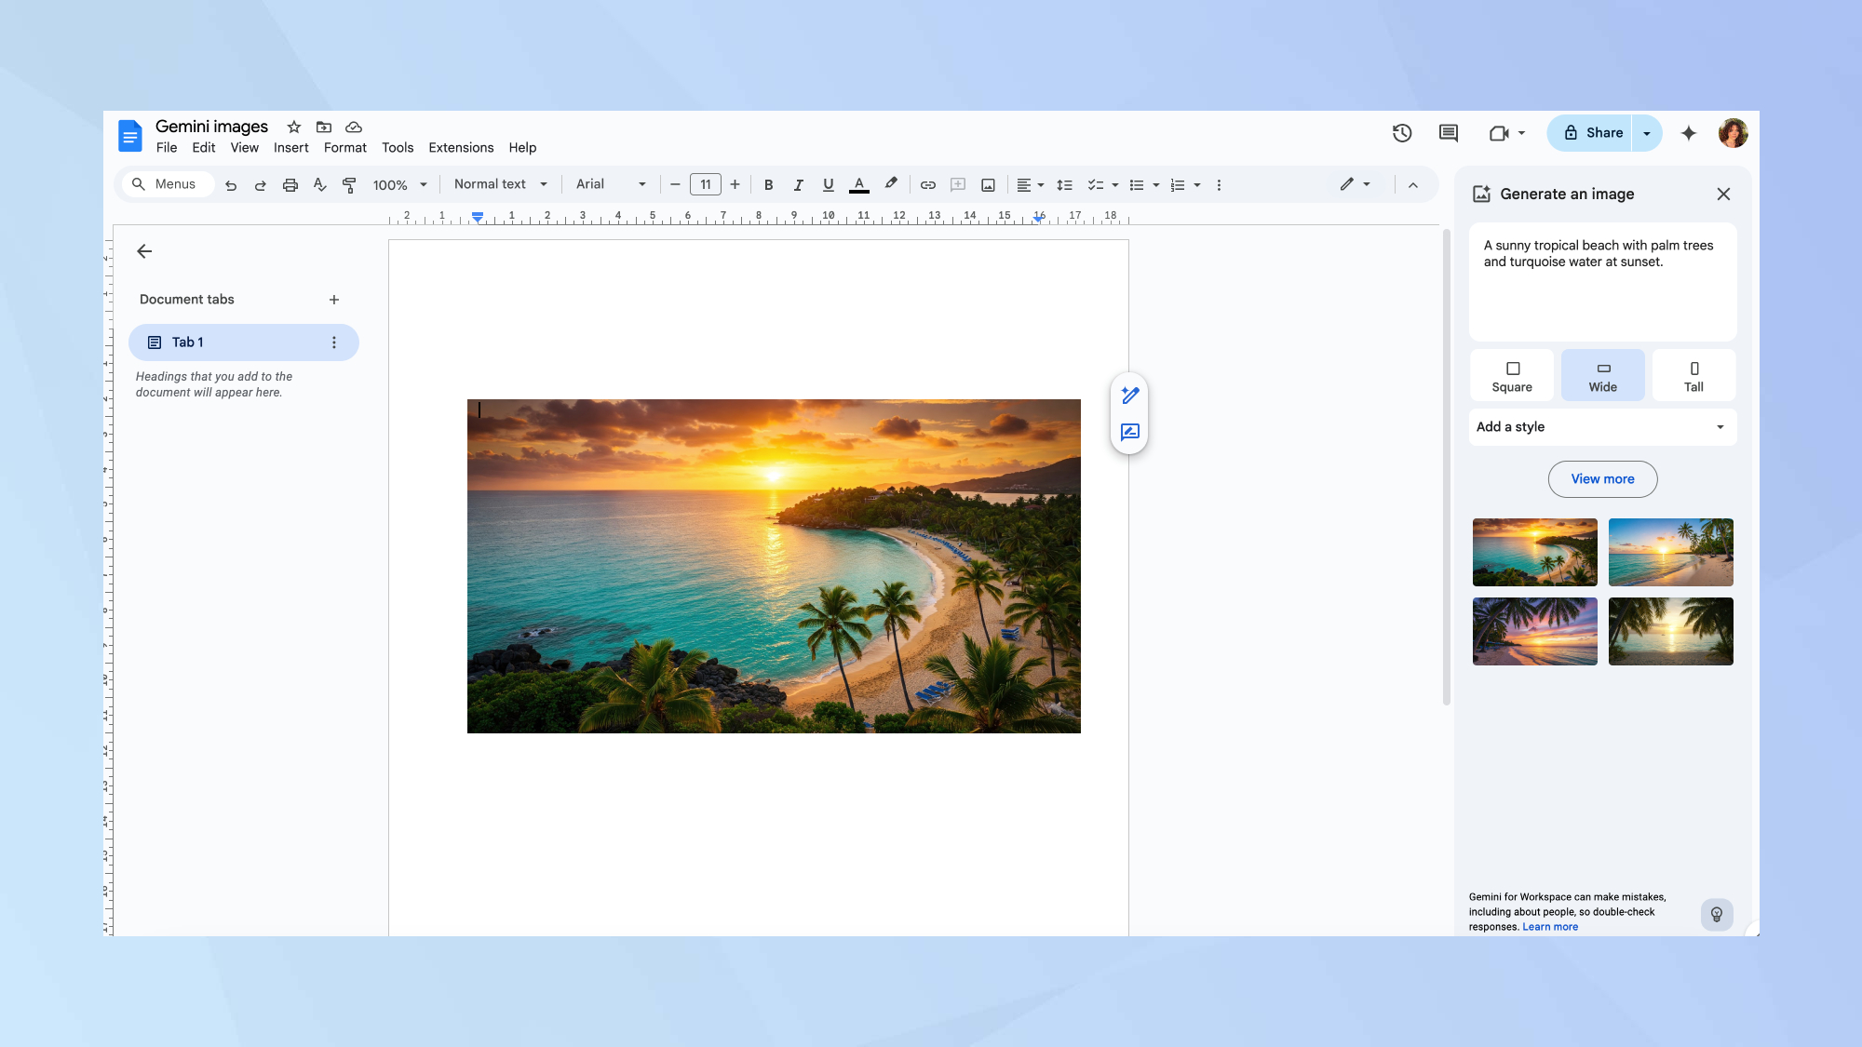Open the comments panel icon
The width and height of the screenshot is (1862, 1047).
1448,133
